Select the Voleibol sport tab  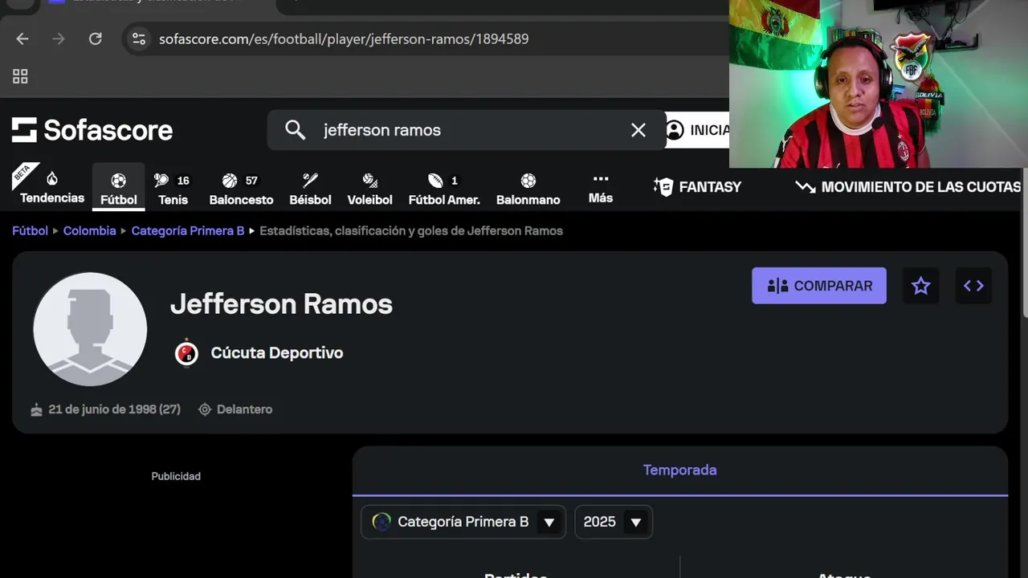369,189
